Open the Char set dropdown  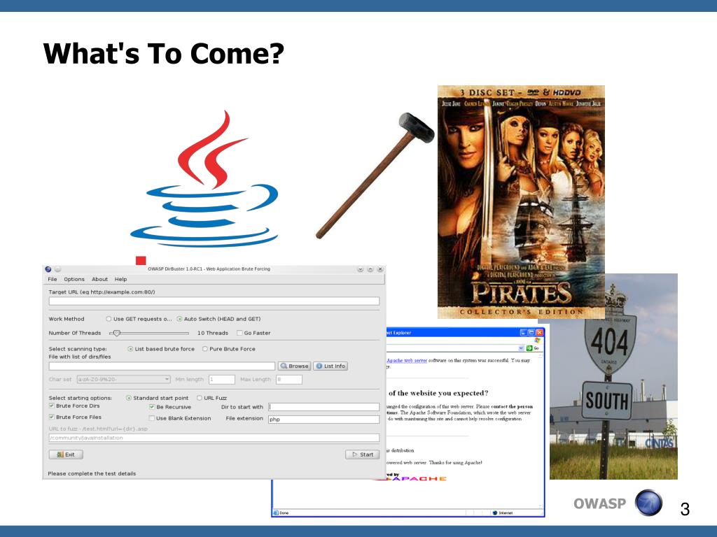pos(123,380)
